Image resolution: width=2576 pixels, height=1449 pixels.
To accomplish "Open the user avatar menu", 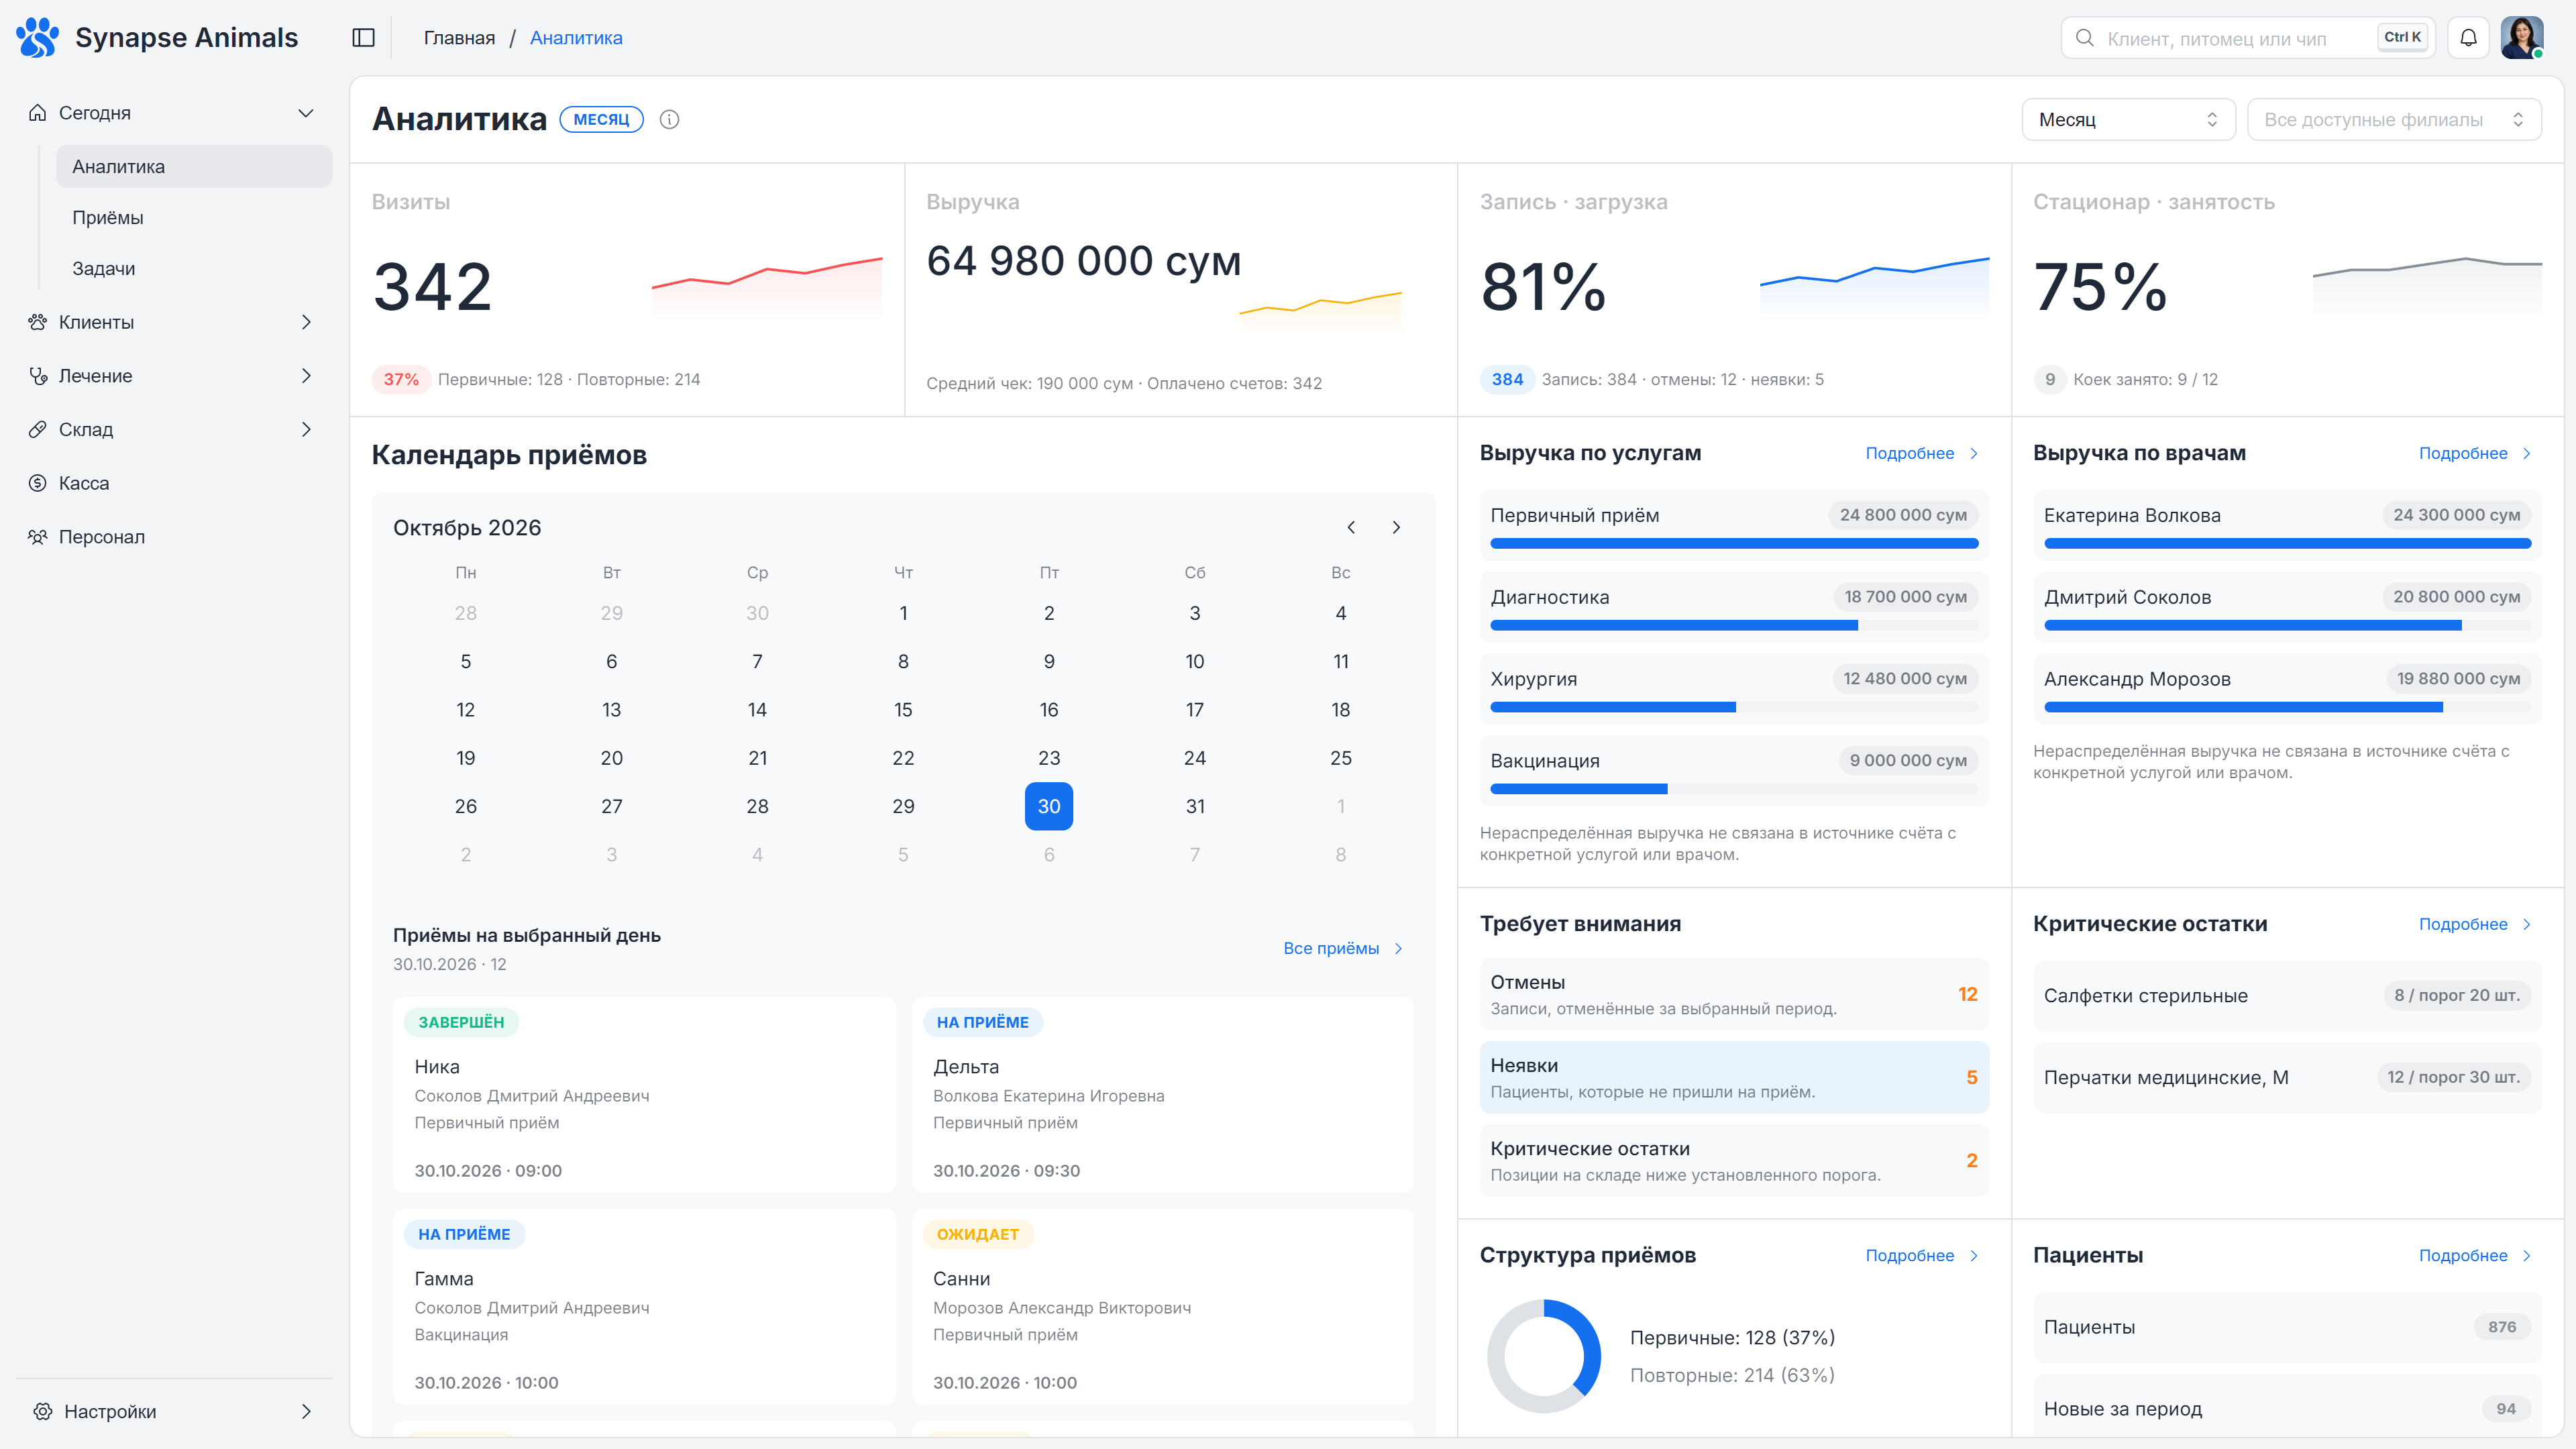I will [2522, 38].
